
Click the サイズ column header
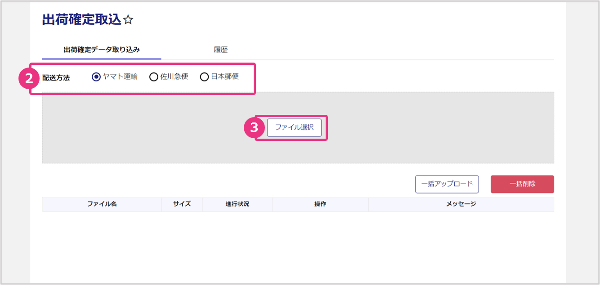point(182,204)
